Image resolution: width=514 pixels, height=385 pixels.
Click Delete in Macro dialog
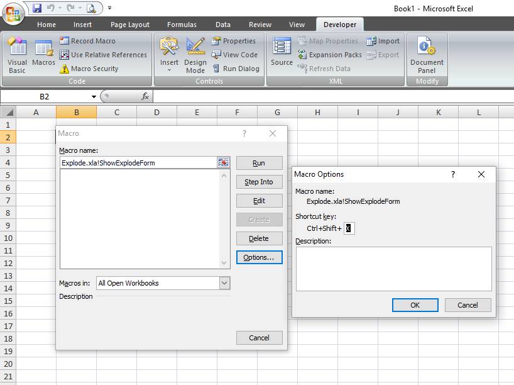259,238
